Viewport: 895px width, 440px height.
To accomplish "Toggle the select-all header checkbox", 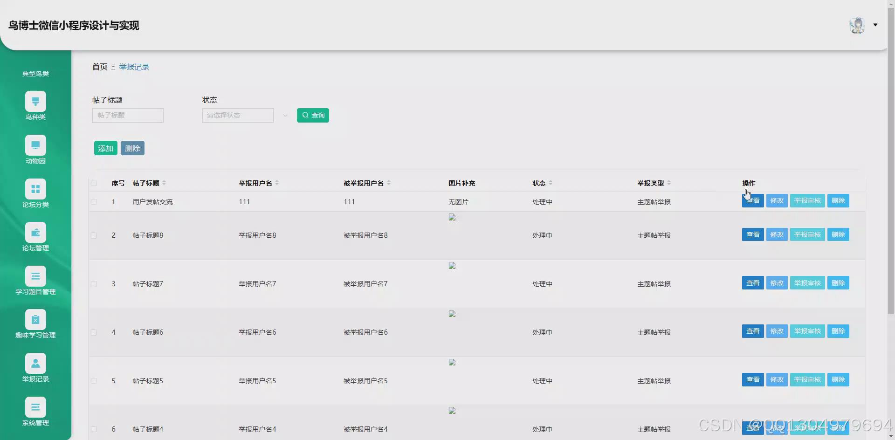I will 94,183.
